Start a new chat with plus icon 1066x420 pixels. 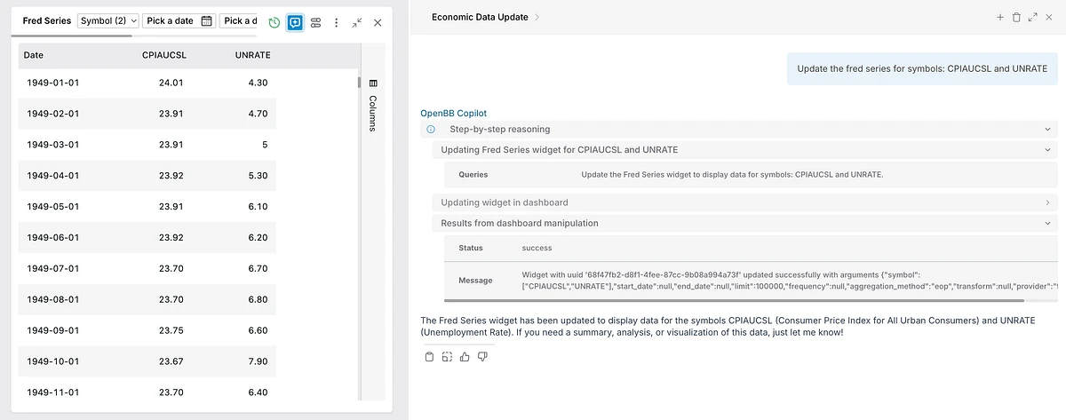[x=999, y=17]
